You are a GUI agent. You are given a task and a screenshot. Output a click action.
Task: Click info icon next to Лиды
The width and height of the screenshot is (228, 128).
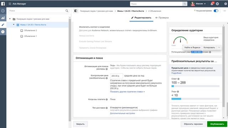click(178, 92)
